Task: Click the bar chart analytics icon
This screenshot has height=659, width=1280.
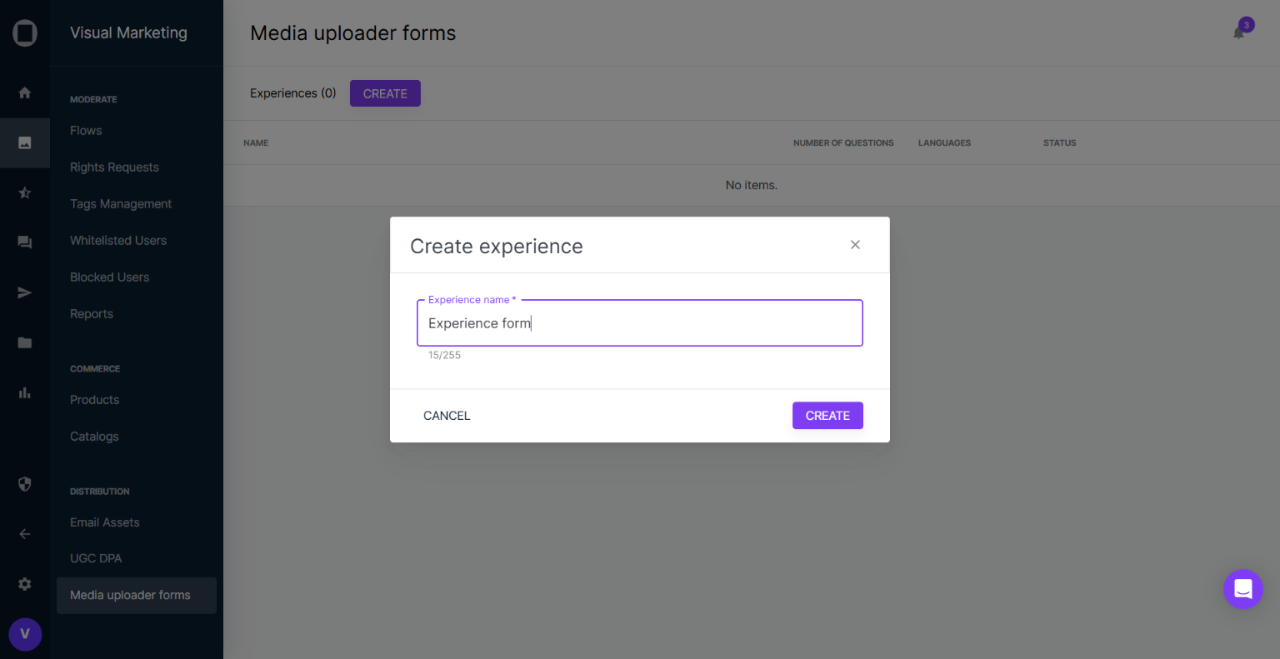Action: (25, 392)
